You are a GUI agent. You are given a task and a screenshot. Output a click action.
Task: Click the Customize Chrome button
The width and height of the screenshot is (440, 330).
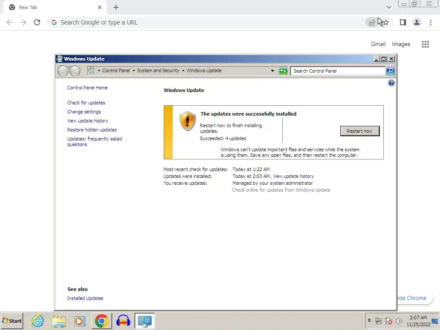tap(416, 298)
